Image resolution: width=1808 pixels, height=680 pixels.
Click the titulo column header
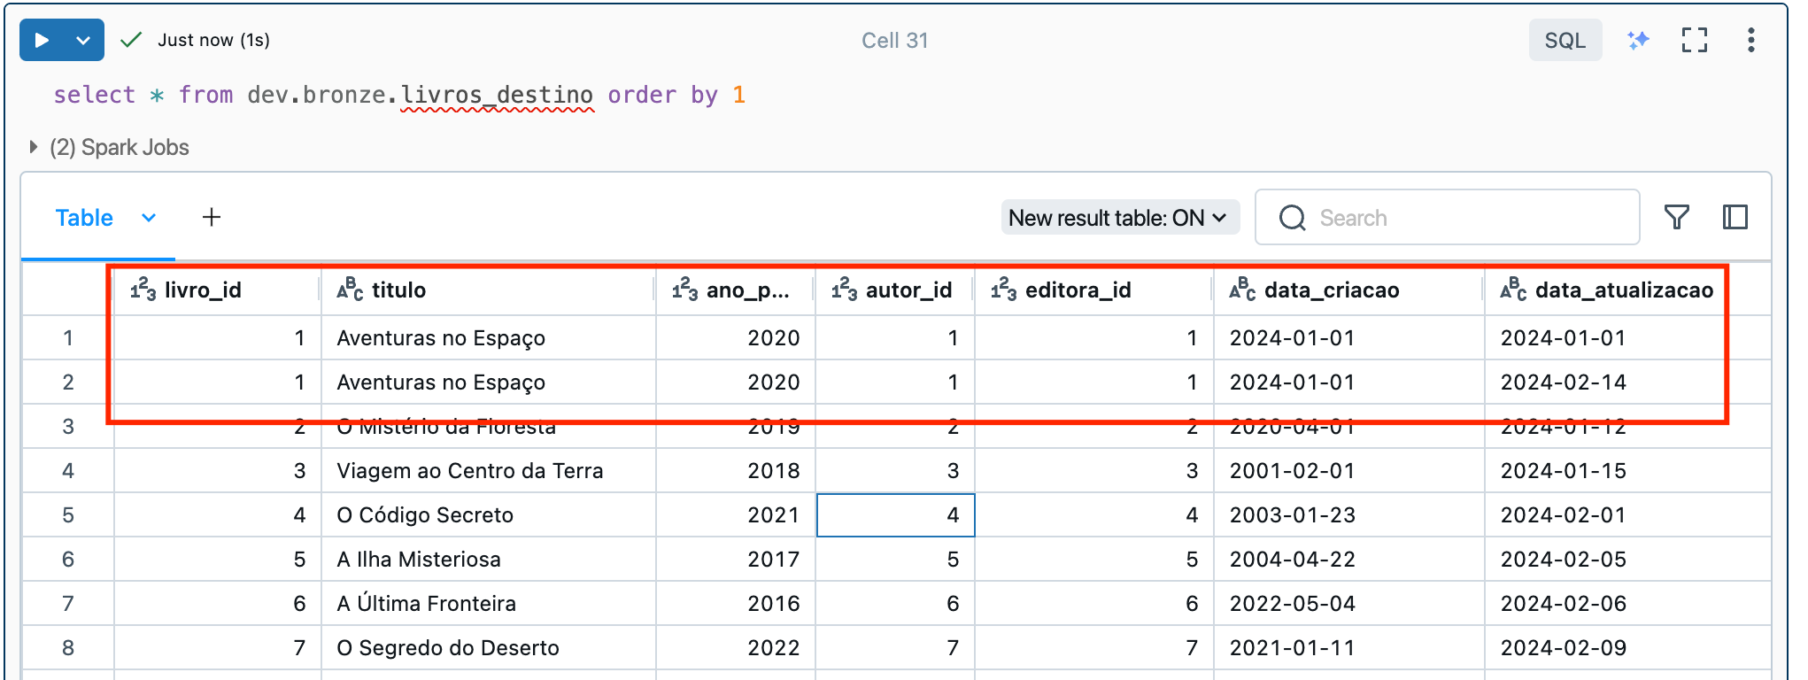[x=488, y=290]
